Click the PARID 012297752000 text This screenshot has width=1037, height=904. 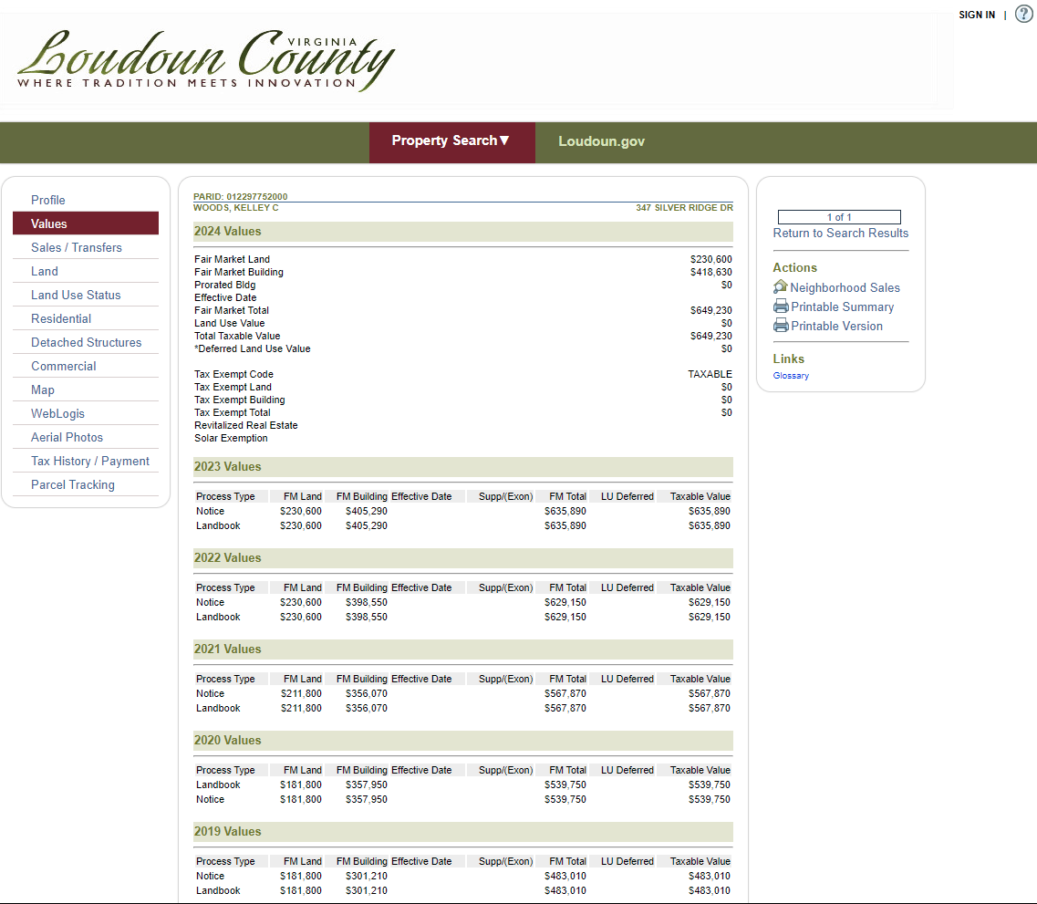click(240, 196)
